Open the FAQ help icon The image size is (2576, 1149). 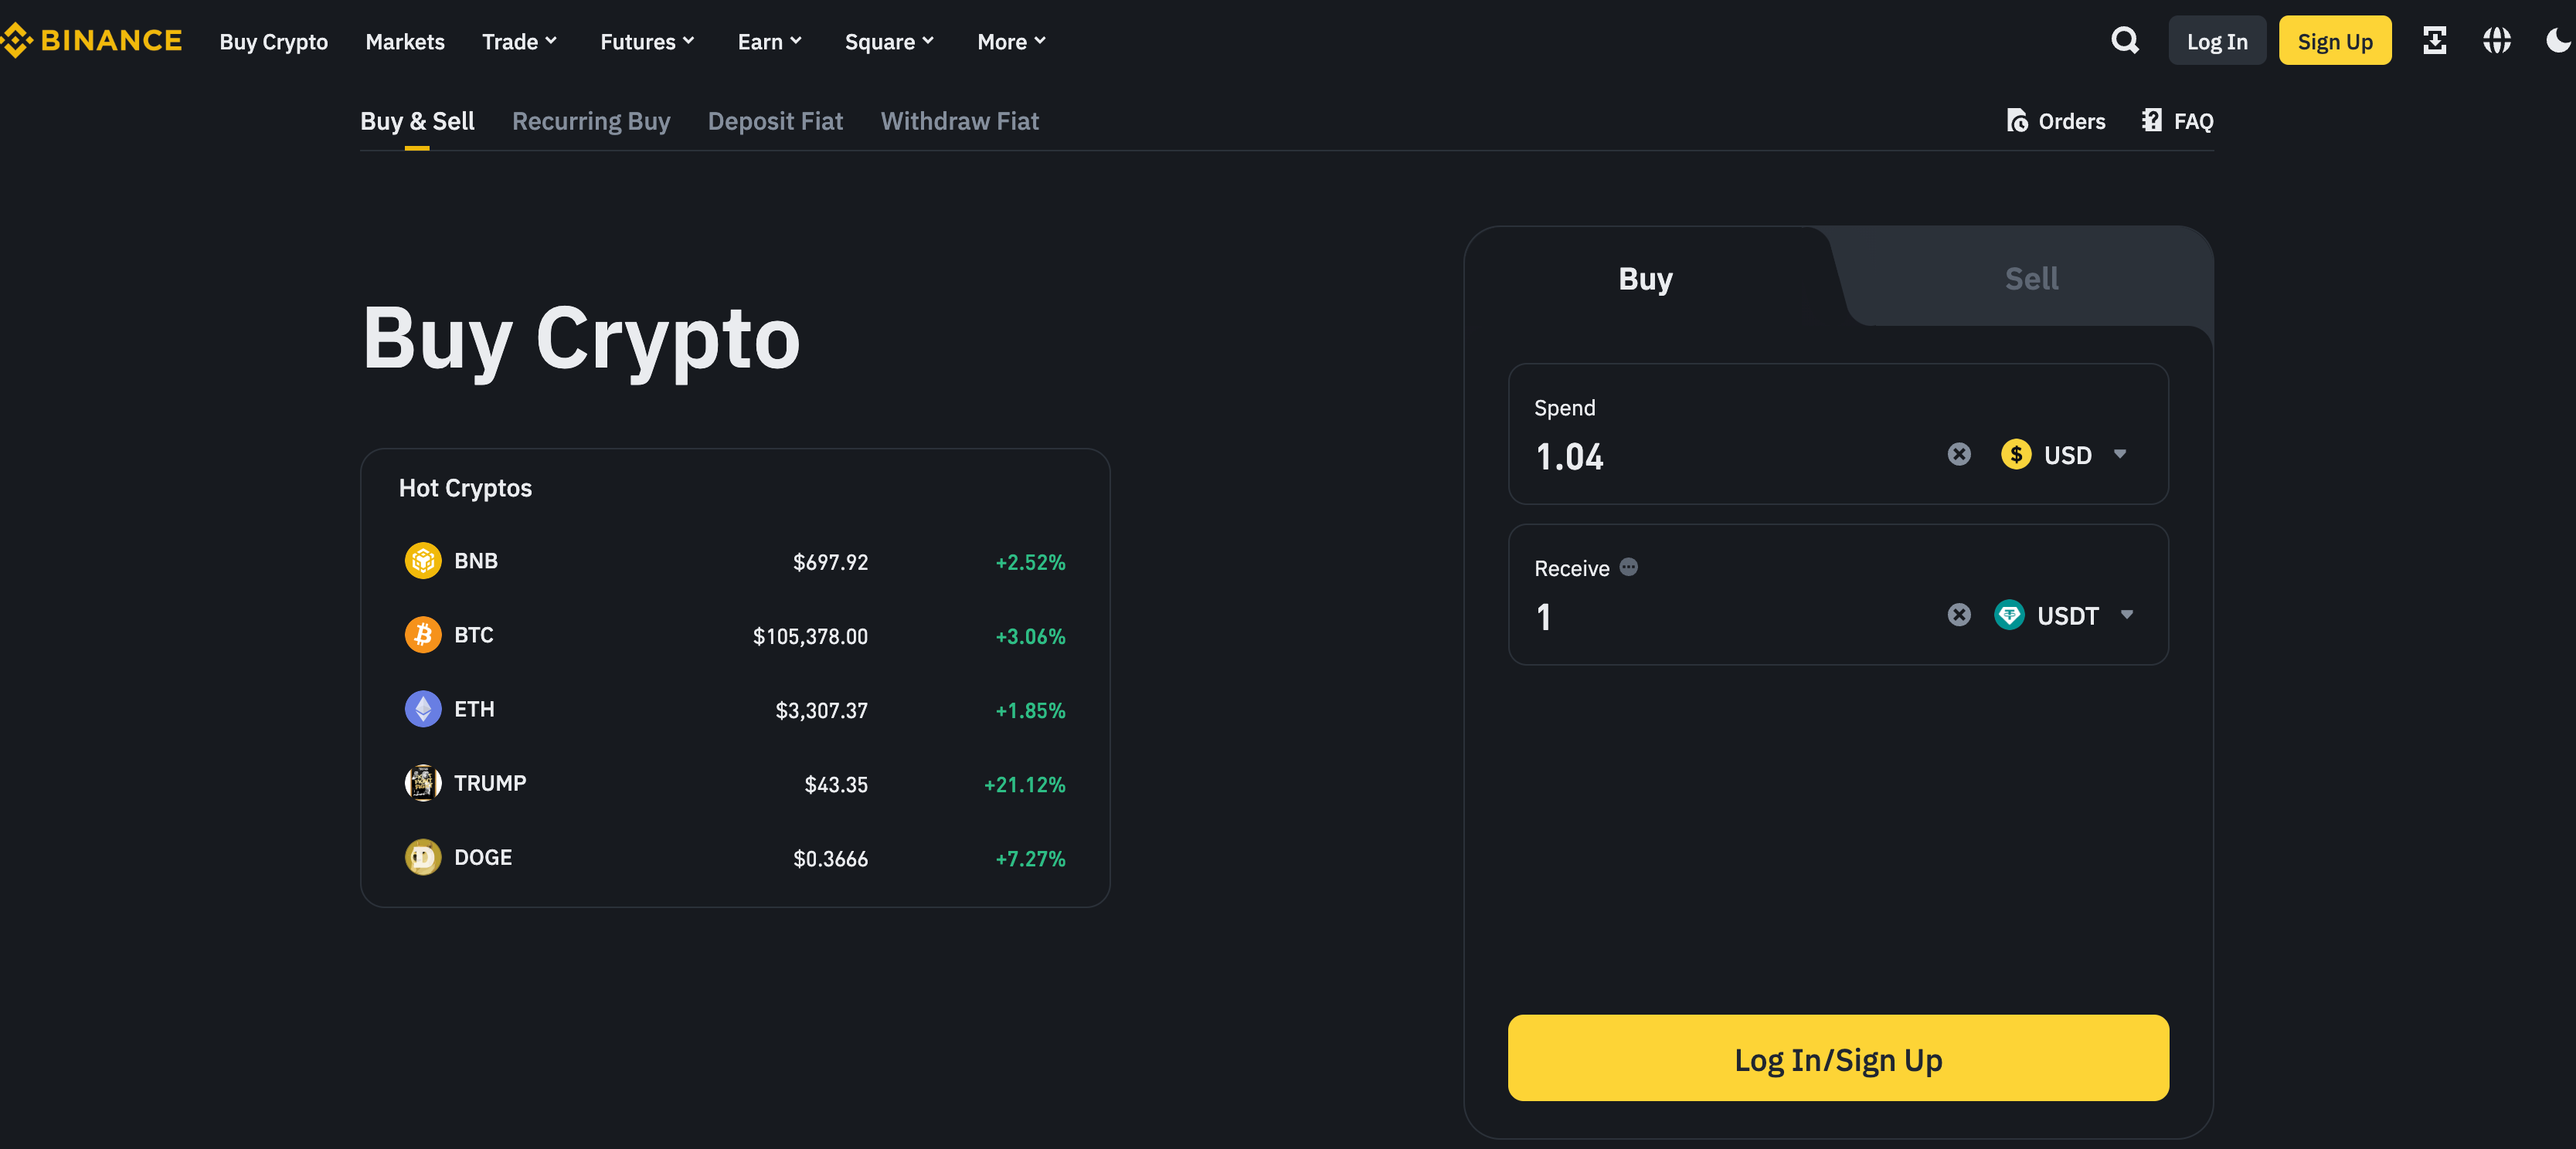(2151, 120)
